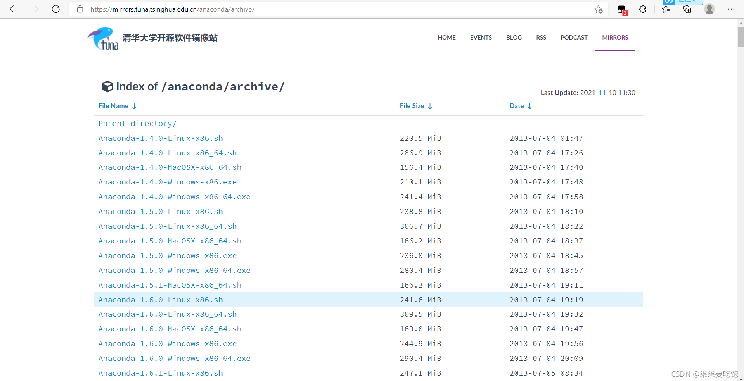Download Anaconda-1.4.0-Linux-x86_64.sh

point(168,153)
